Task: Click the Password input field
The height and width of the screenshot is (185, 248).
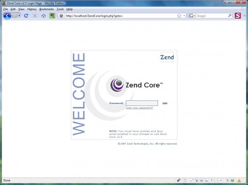Action: [142, 103]
